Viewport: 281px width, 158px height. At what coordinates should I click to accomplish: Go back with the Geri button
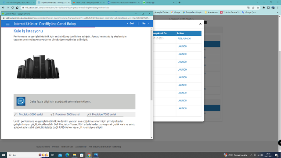pos(131,23)
